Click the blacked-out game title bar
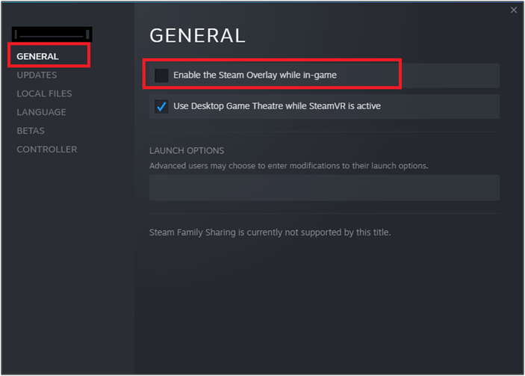Image resolution: width=525 pixels, height=376 pixels. (x=52, y=34)
